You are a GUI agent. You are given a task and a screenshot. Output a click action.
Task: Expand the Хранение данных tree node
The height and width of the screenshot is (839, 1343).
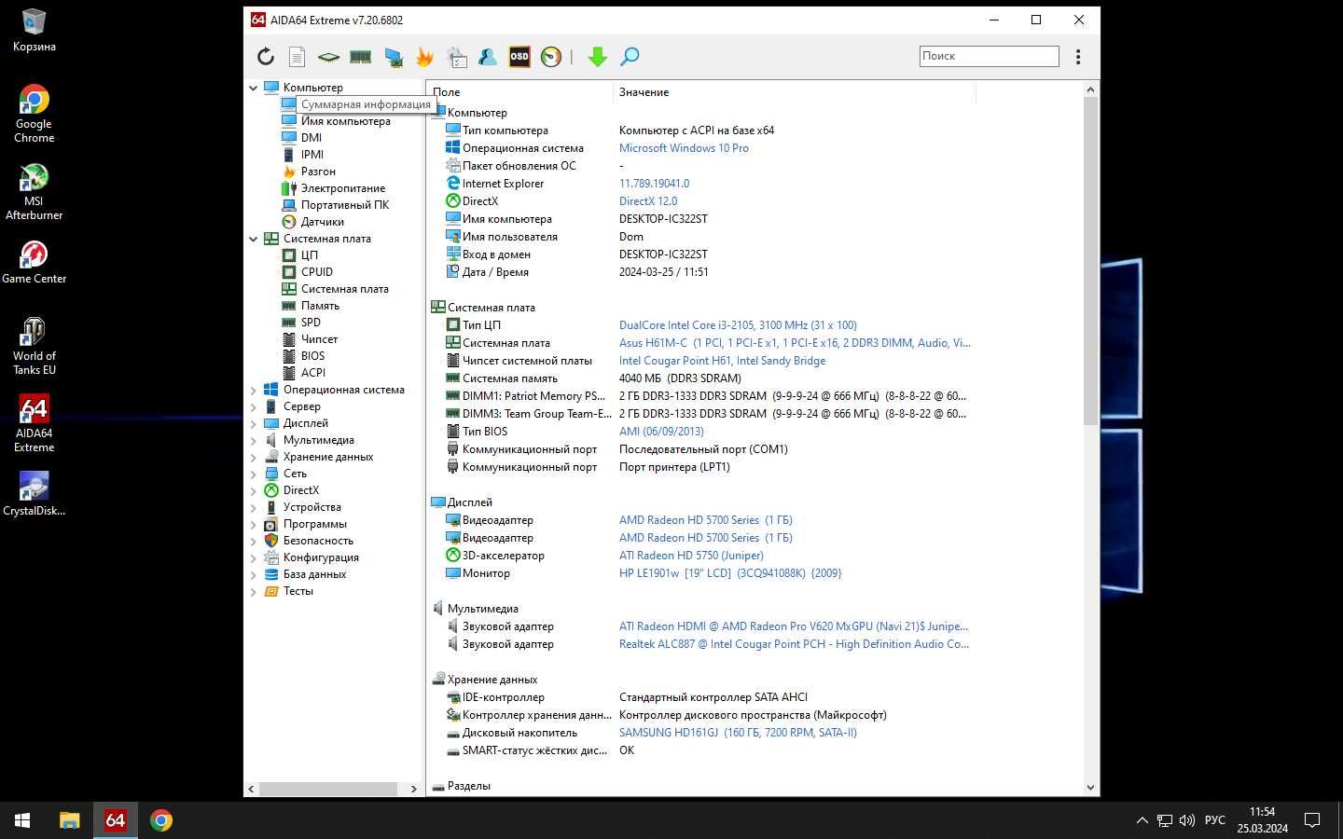tap(253, 457)
